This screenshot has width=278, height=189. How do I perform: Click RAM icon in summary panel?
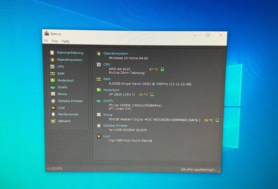(99, 79)
